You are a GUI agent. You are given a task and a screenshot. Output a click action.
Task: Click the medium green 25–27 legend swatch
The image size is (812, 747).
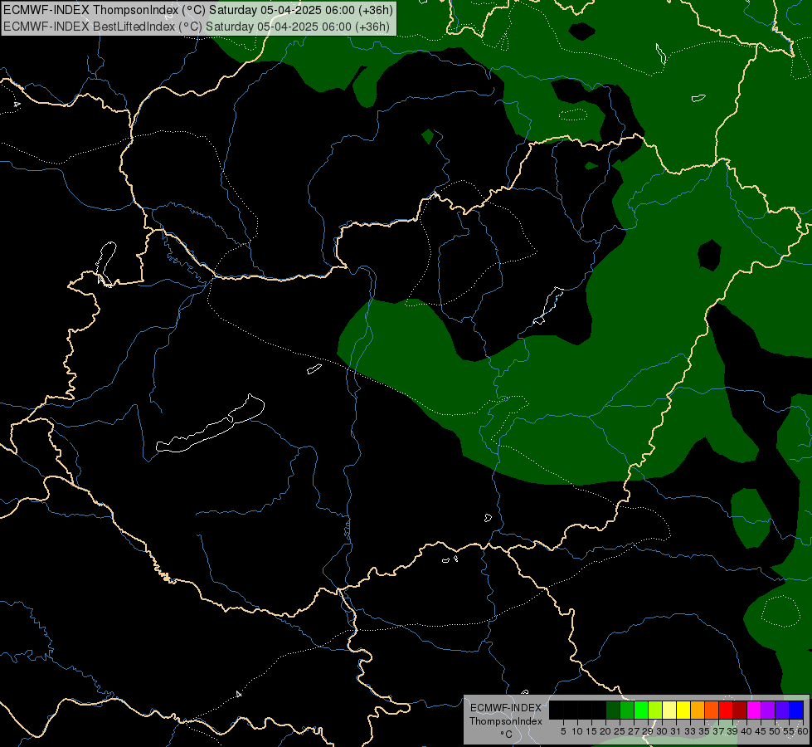tap(627, 710)
